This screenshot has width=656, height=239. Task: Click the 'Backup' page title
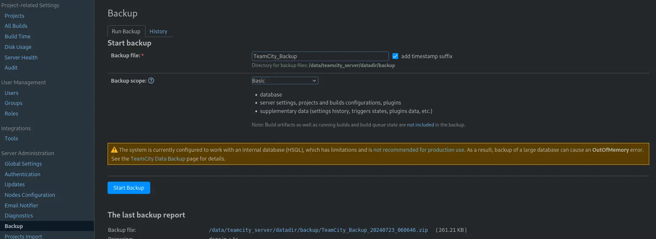123,13
